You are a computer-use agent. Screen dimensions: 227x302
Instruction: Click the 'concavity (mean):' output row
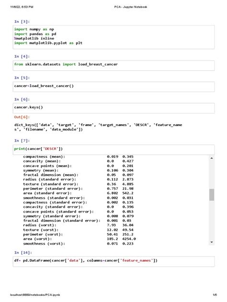[78, 161]
